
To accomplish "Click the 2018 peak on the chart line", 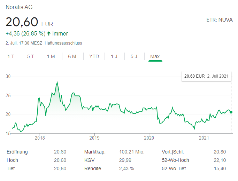I will click(x=57, y=82).
